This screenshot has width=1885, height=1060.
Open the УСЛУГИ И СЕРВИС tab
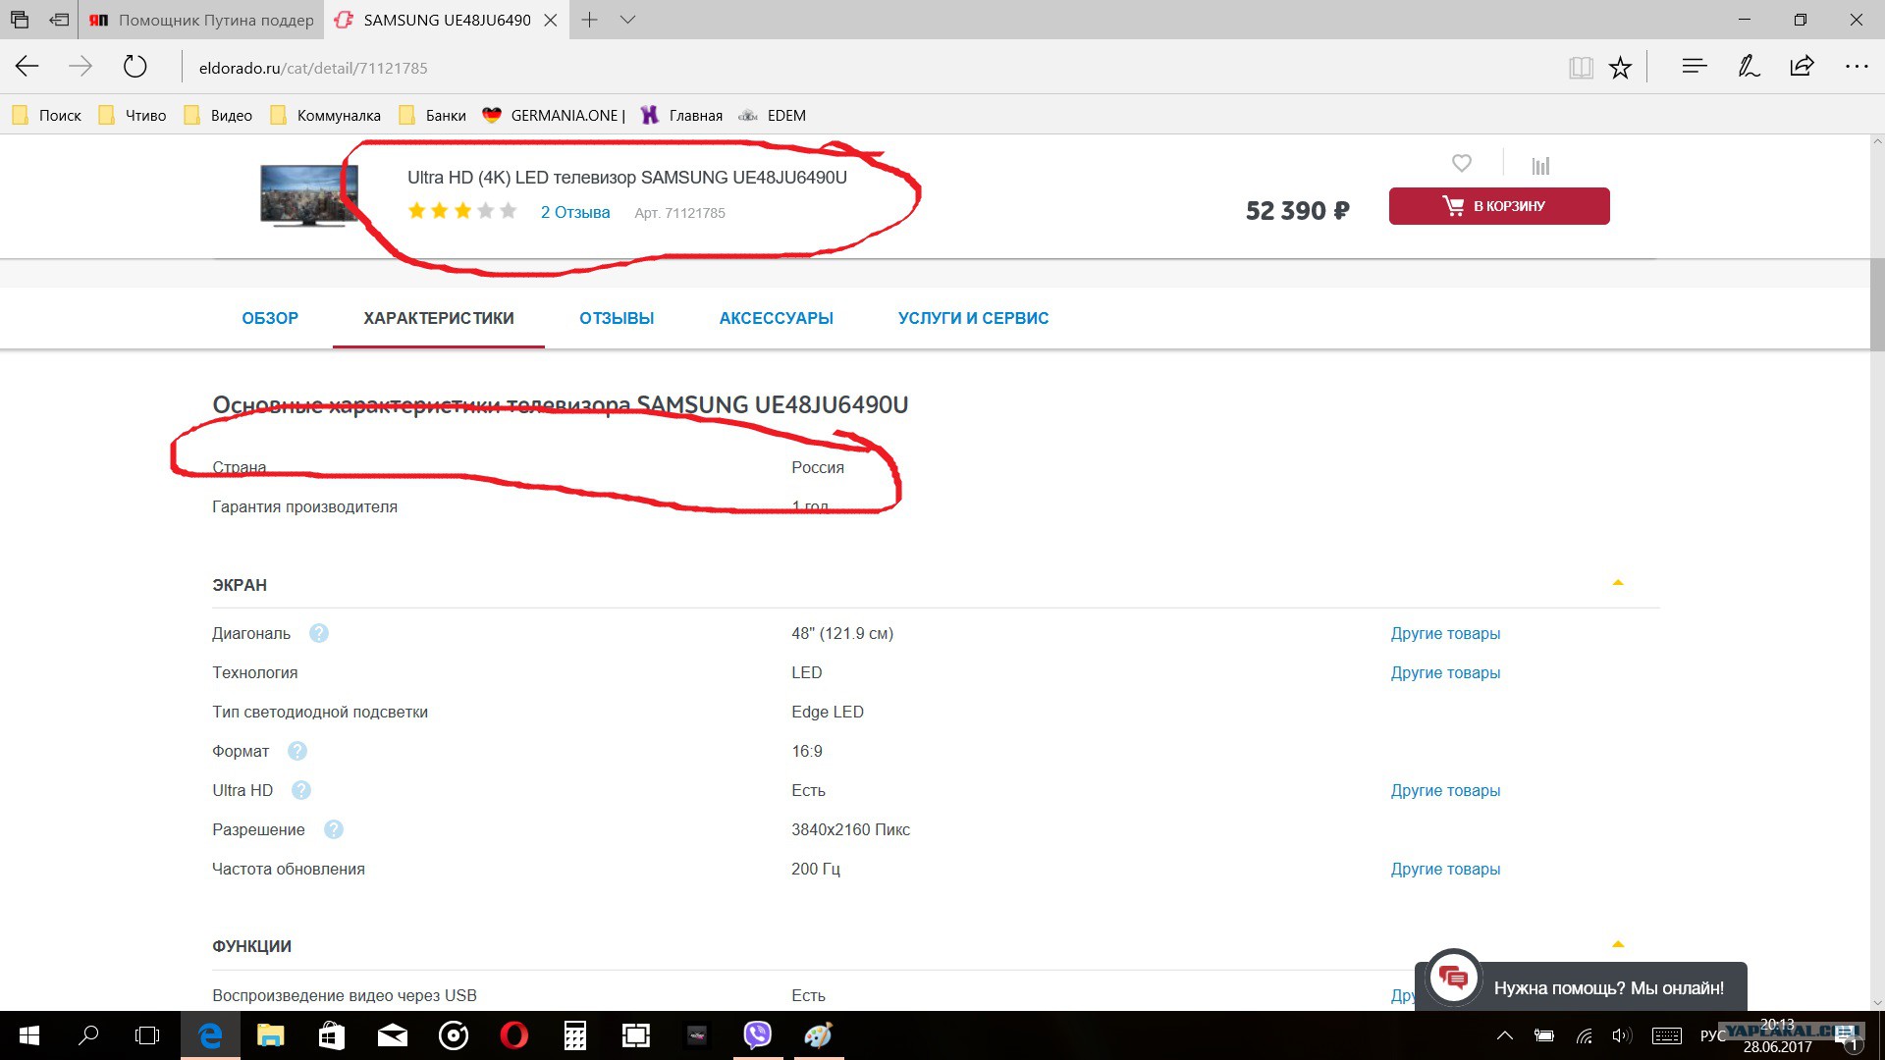974,318
